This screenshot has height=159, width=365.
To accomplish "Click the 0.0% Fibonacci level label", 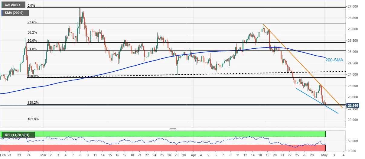I will [x=31, y=6].
